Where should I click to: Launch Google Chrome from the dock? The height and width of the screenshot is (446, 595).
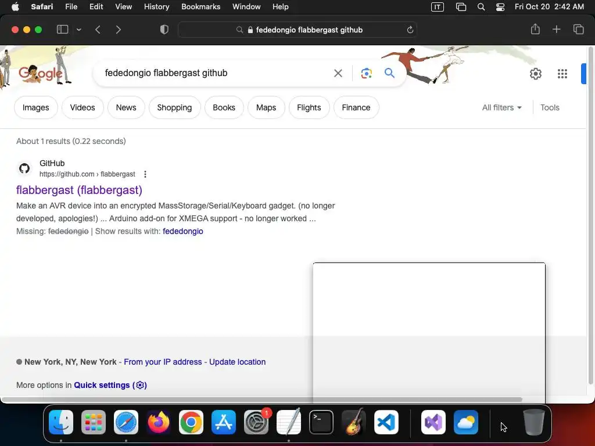[191, 422]
